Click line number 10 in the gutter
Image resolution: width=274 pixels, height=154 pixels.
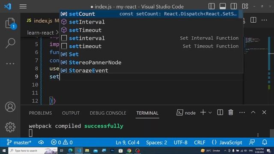coord(35,85)
